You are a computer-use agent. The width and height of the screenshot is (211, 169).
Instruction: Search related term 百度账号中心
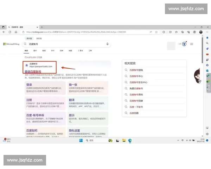pos(136,76)
